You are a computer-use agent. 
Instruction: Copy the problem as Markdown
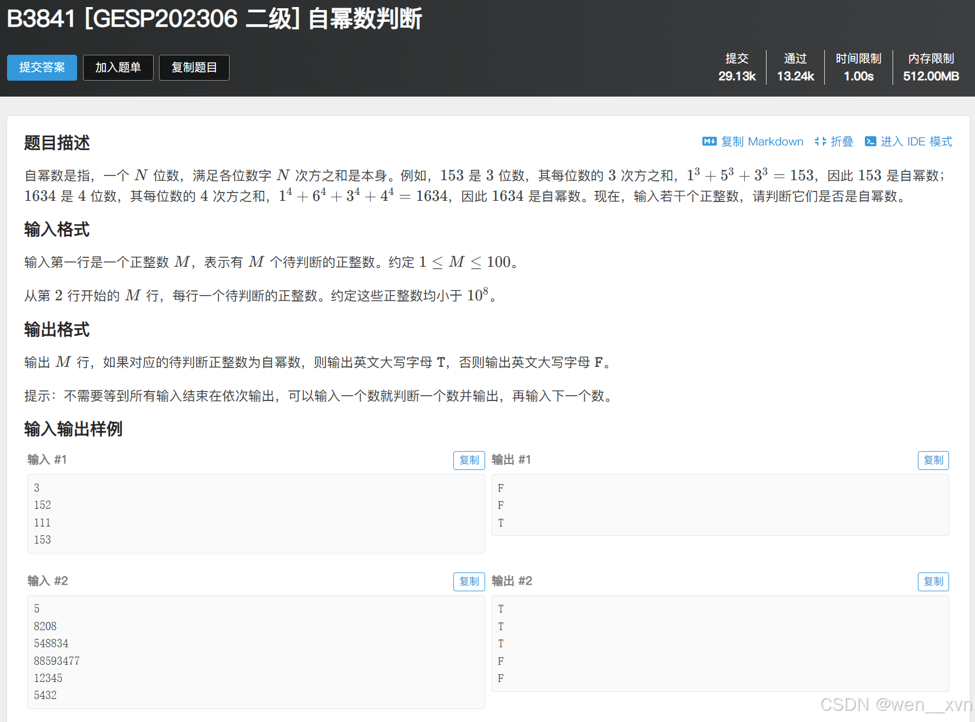pyautogui.click(x=761, y=141)
